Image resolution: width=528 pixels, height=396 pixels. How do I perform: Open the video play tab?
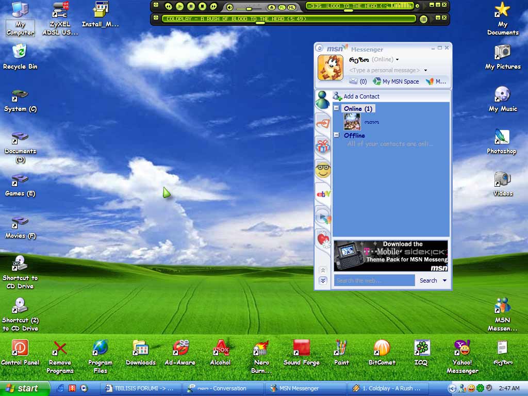coord(323,217)
